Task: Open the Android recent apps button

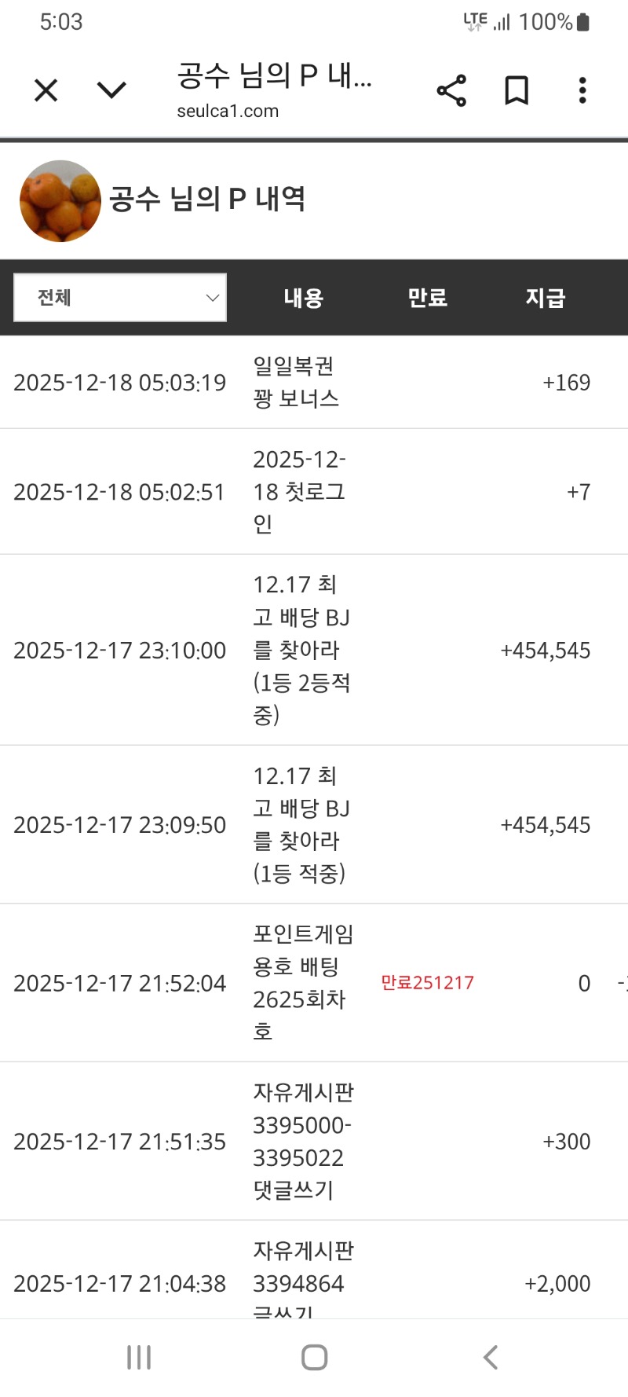Action: point(139,1357)
